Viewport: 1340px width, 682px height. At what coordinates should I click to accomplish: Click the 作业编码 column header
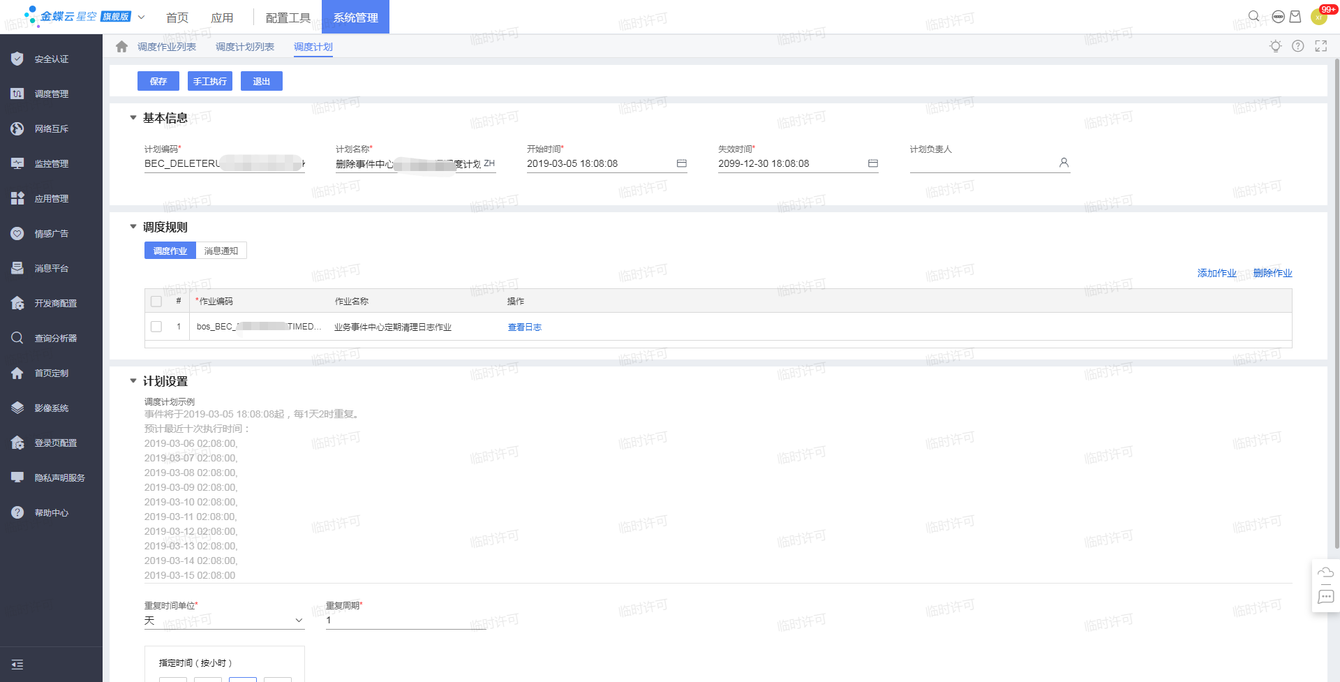(216, 302)
